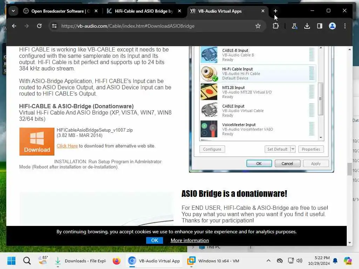Click the Apply button in sound dialog
Image resolution: width=359 pixels, height=269 pixels.
click(316, 164)
